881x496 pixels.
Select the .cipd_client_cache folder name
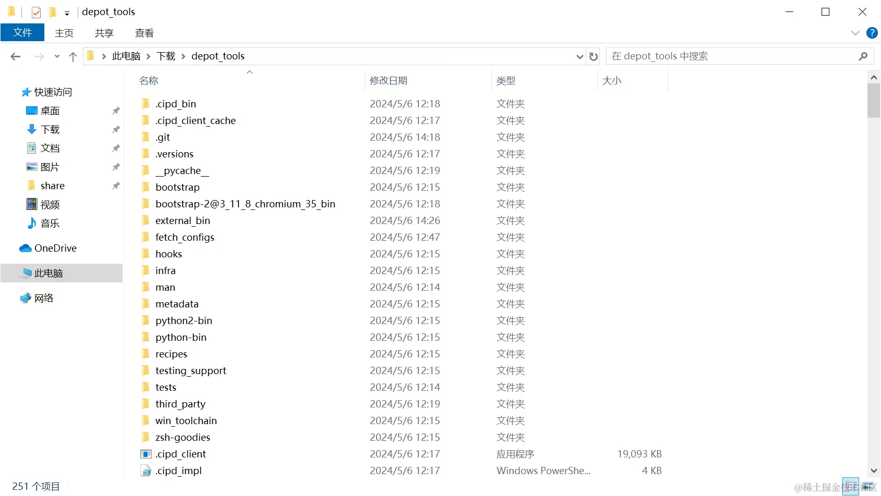[196, 121]
